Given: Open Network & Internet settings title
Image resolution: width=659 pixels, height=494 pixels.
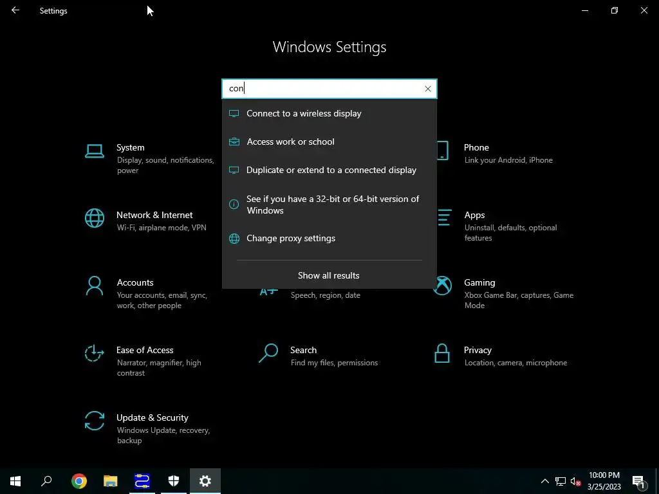Looking at the screenshot, I should 154,215.
